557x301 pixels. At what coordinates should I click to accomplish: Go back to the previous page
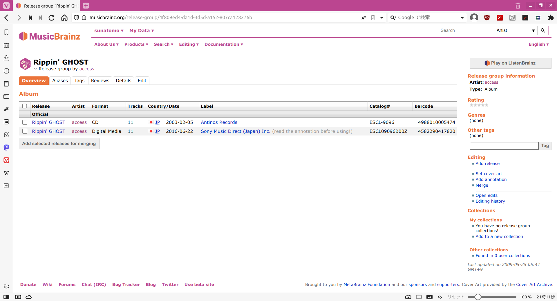[6, 18]
